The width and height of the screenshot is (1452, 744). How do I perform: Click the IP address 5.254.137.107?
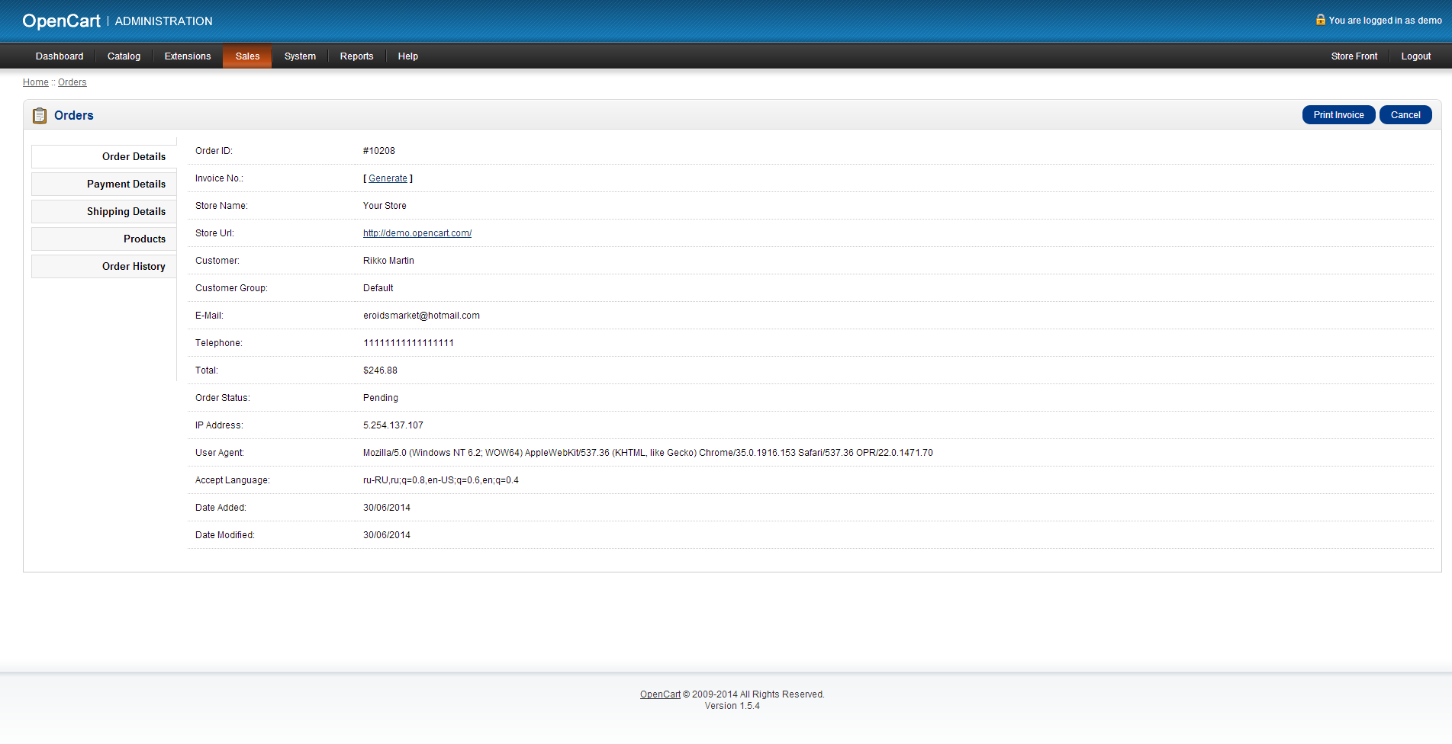[x=393, y=425]
